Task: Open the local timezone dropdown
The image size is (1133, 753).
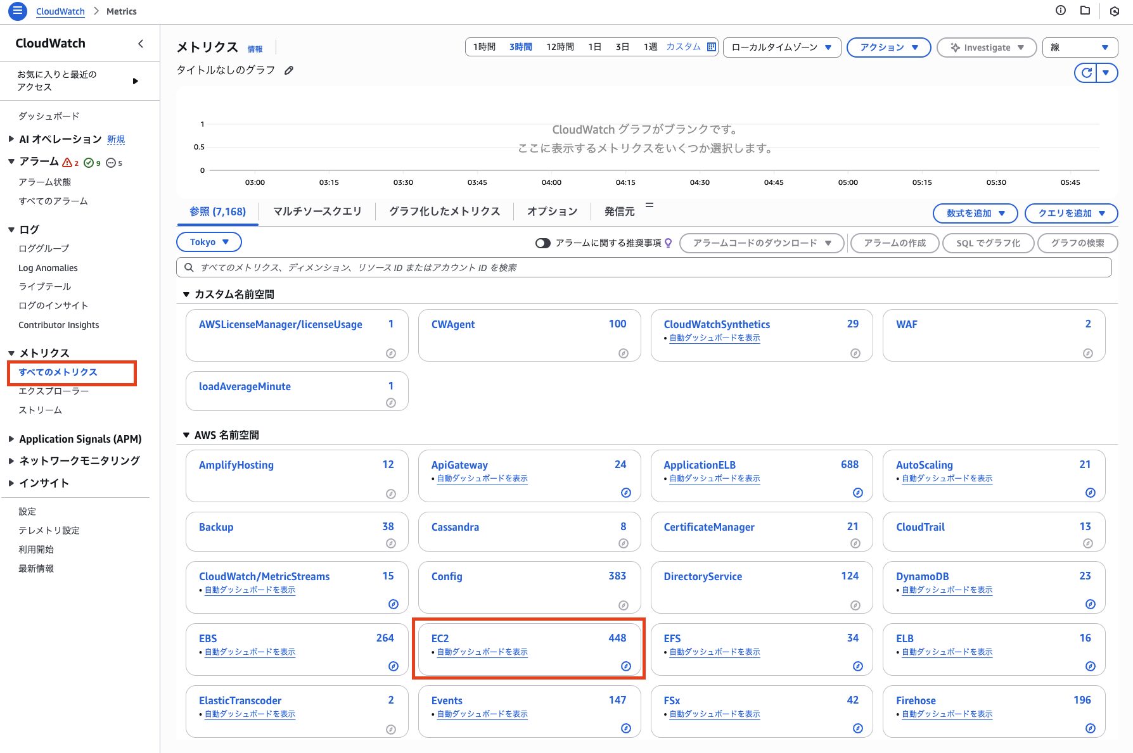Action: [782, 47]
